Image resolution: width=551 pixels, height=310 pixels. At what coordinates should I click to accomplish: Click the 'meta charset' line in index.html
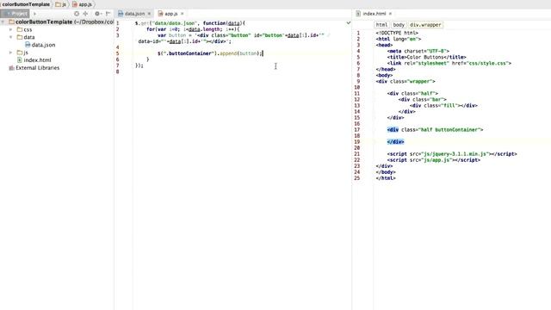(x=418, y=51)
